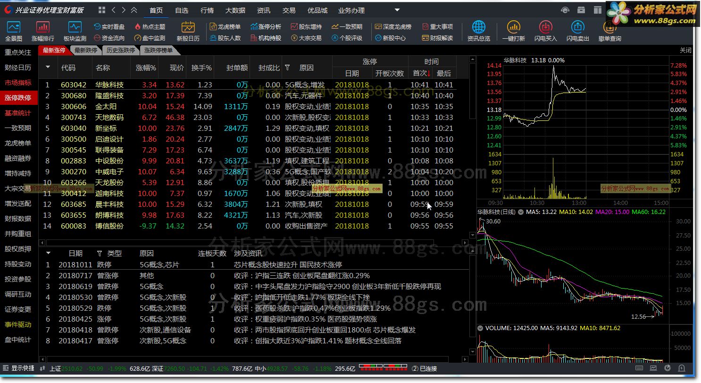Screen dimensions: 701x383
Task: Open 机构持股 institutional holdings
Action: click(266, 38)
